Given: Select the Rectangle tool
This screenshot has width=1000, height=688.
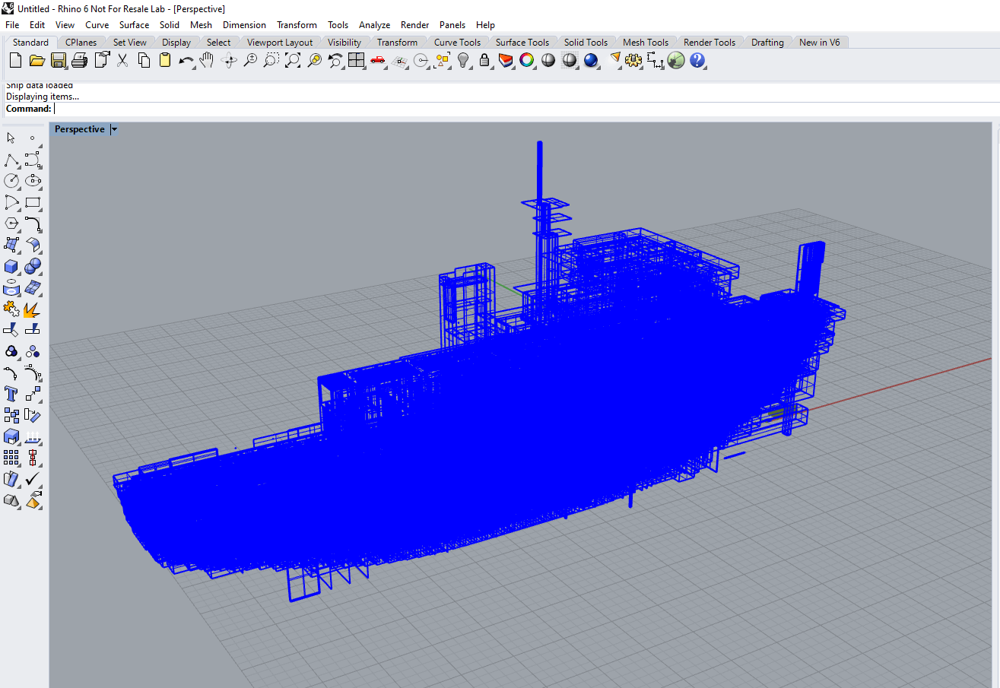Looking at the screenshot, I should (32, 202).
